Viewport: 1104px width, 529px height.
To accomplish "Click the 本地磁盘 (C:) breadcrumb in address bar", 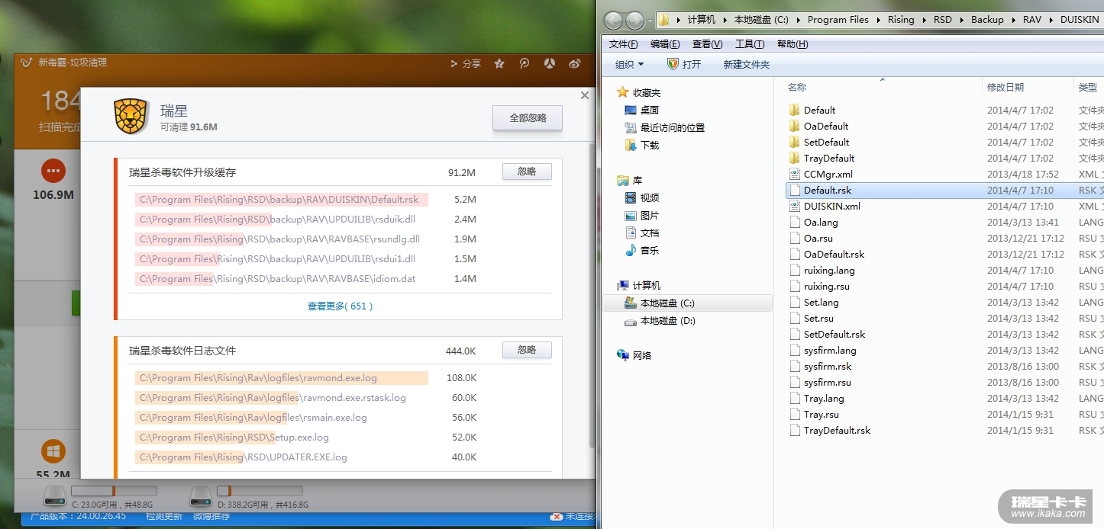I will (761, 20).
